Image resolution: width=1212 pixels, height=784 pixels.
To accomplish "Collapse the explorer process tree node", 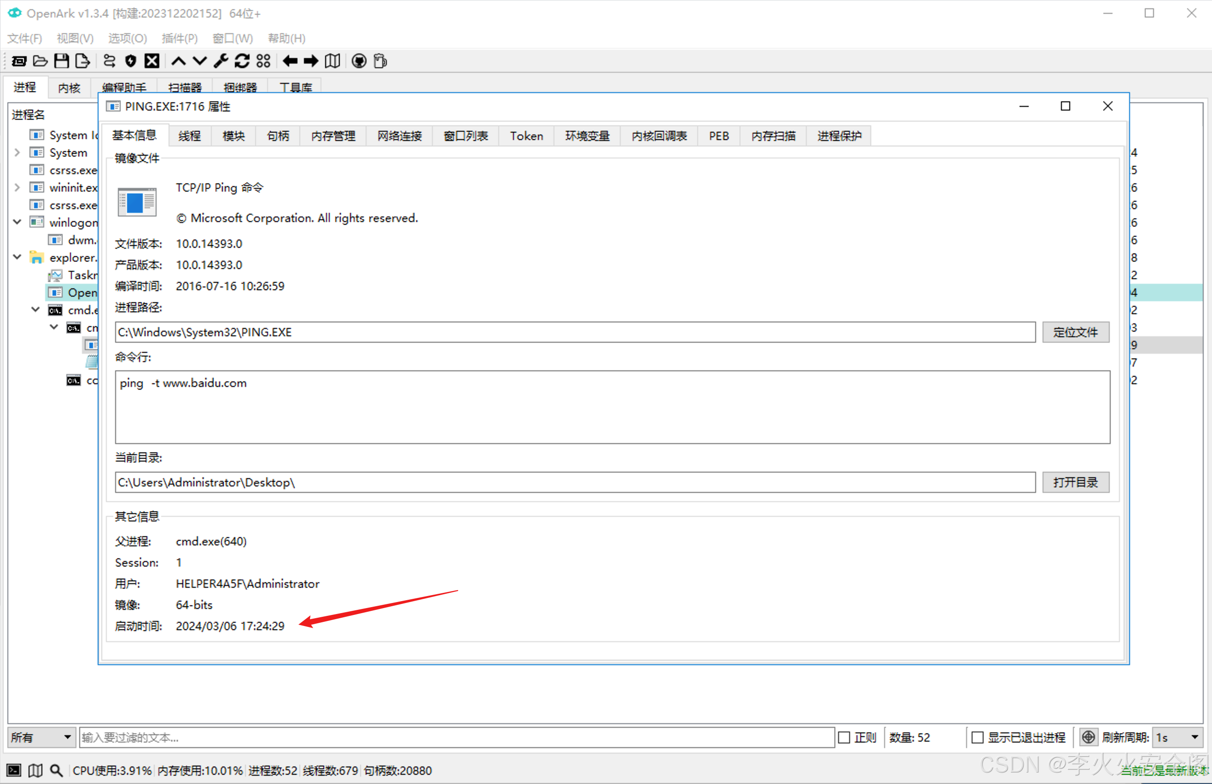I will coord(17,257).
